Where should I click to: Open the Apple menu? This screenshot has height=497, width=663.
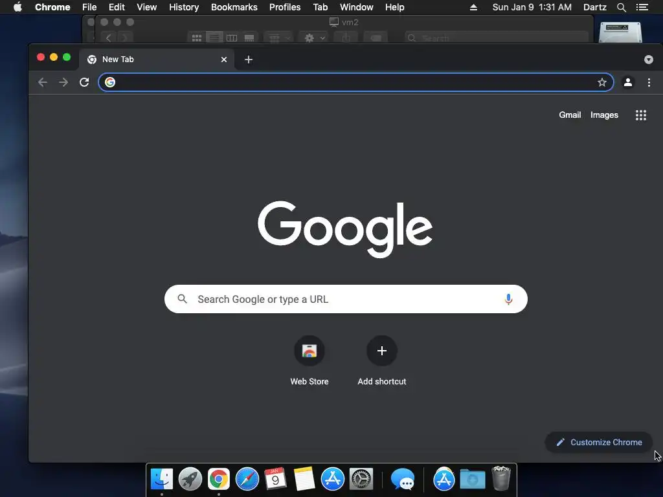pos(17,7)
